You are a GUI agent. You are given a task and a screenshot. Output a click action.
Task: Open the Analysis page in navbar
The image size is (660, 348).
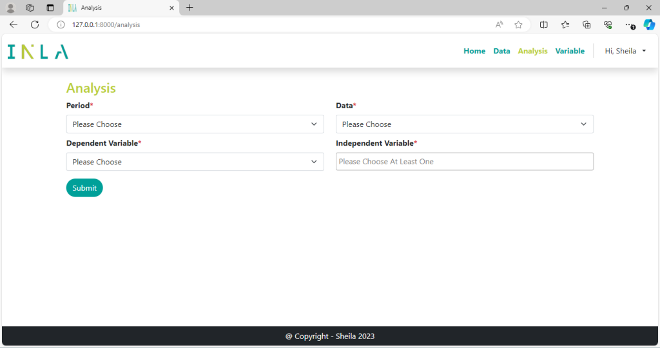(532, 51)
